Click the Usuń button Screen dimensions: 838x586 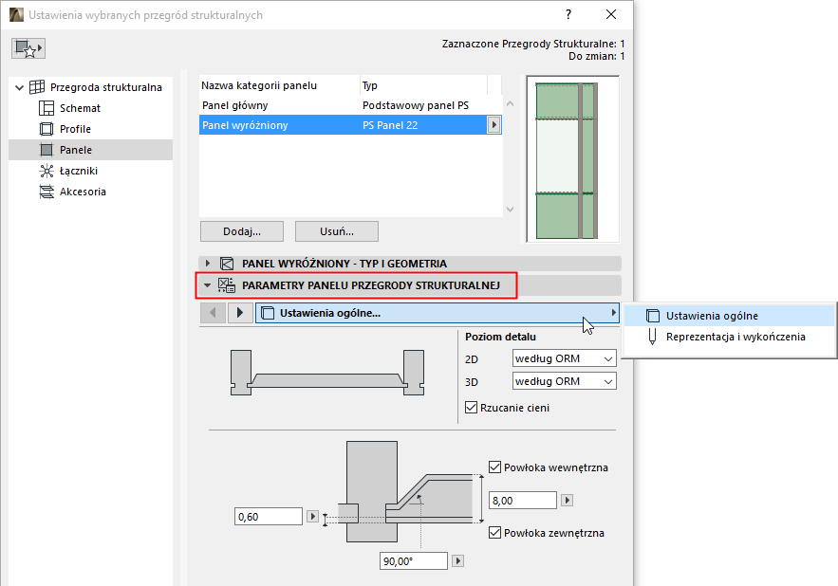[337, 230]
